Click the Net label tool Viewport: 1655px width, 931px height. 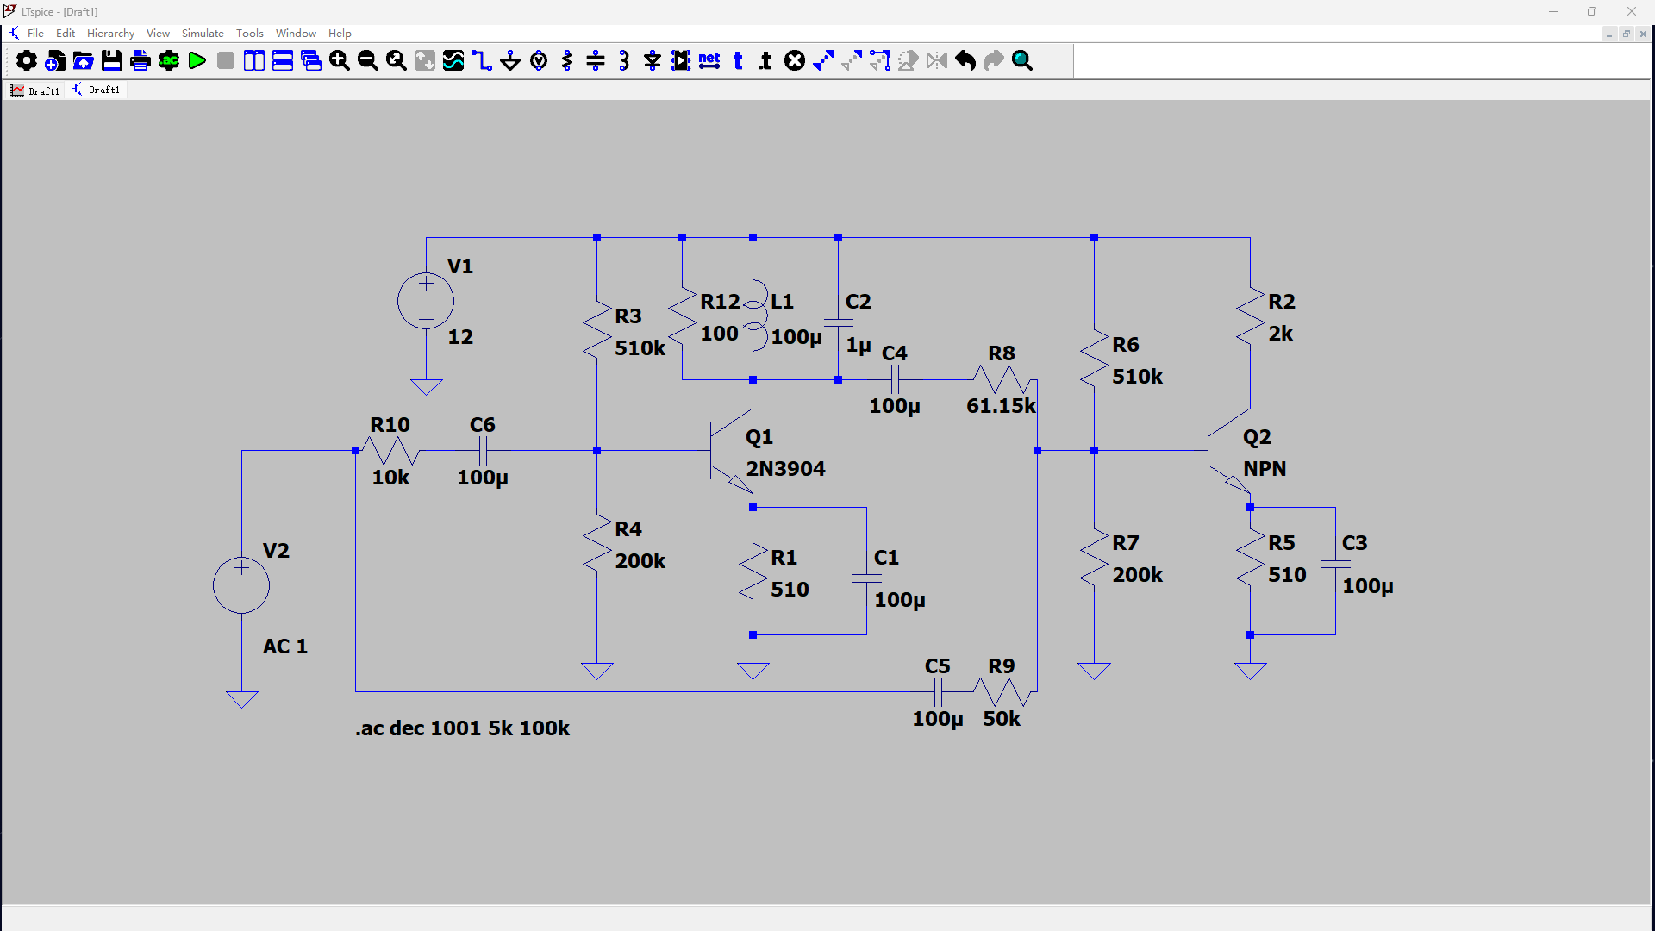click(709, 60)
